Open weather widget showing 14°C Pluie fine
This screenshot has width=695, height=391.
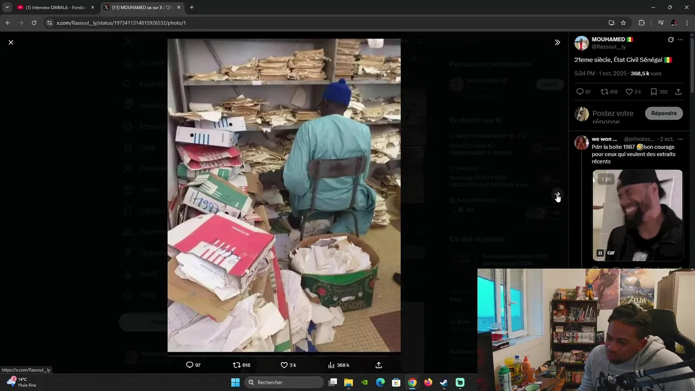[21, 382]
